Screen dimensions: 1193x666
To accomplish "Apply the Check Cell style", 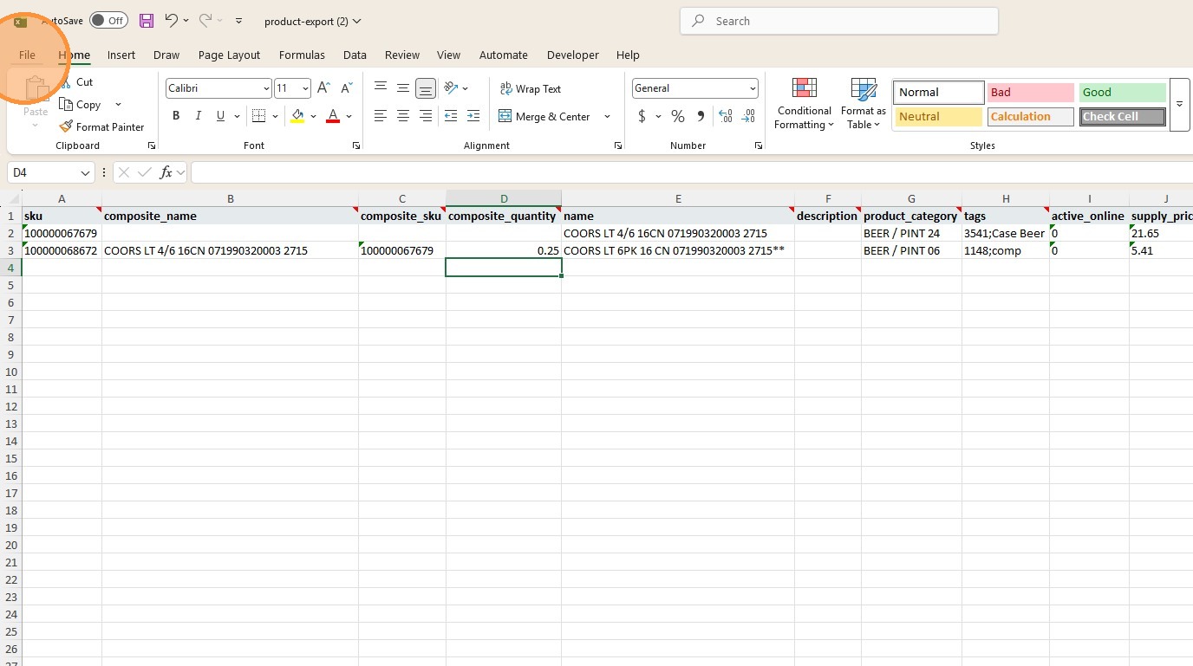I will pyautogui.click(x=1123, y=117).
